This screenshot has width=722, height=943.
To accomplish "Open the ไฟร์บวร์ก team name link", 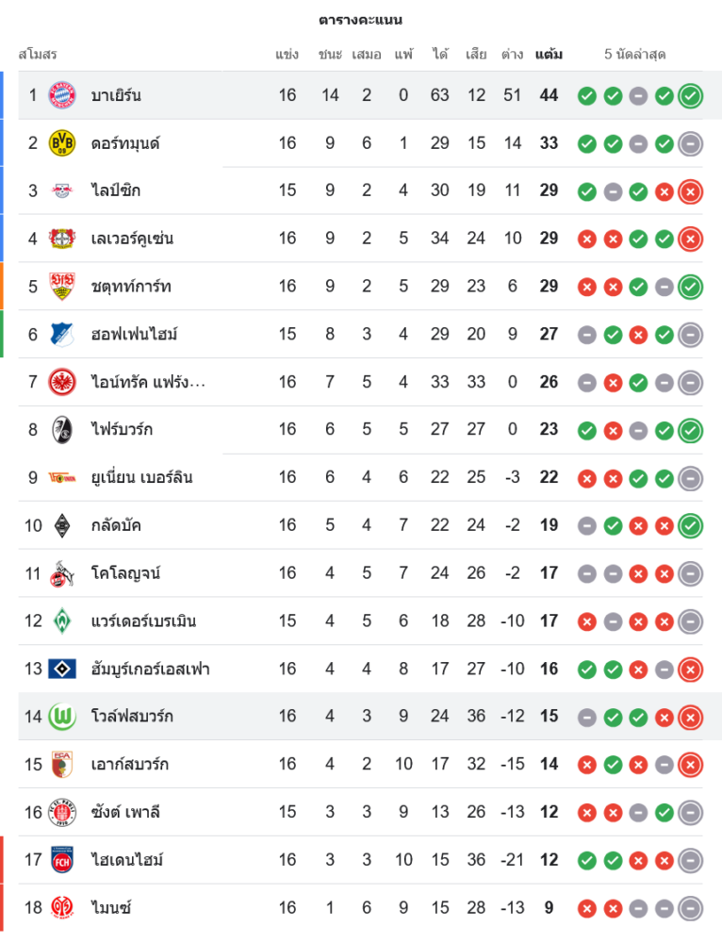I will 122,430.
